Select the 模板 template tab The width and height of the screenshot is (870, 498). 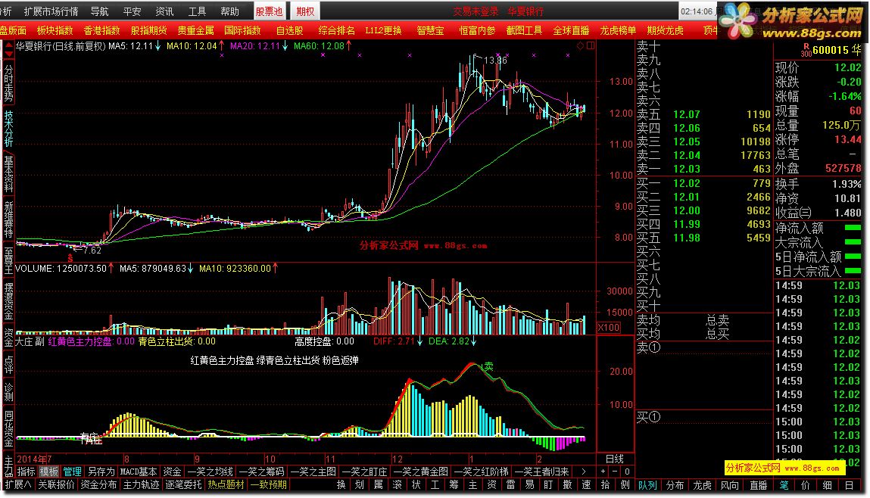(48, 472)
